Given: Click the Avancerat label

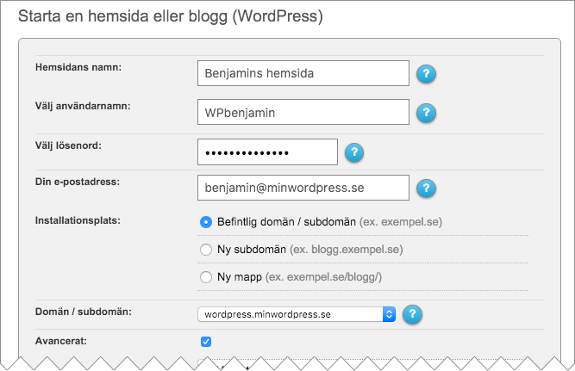Looking at the screenshot, I should pyautogui.click(x=61, y=341).
